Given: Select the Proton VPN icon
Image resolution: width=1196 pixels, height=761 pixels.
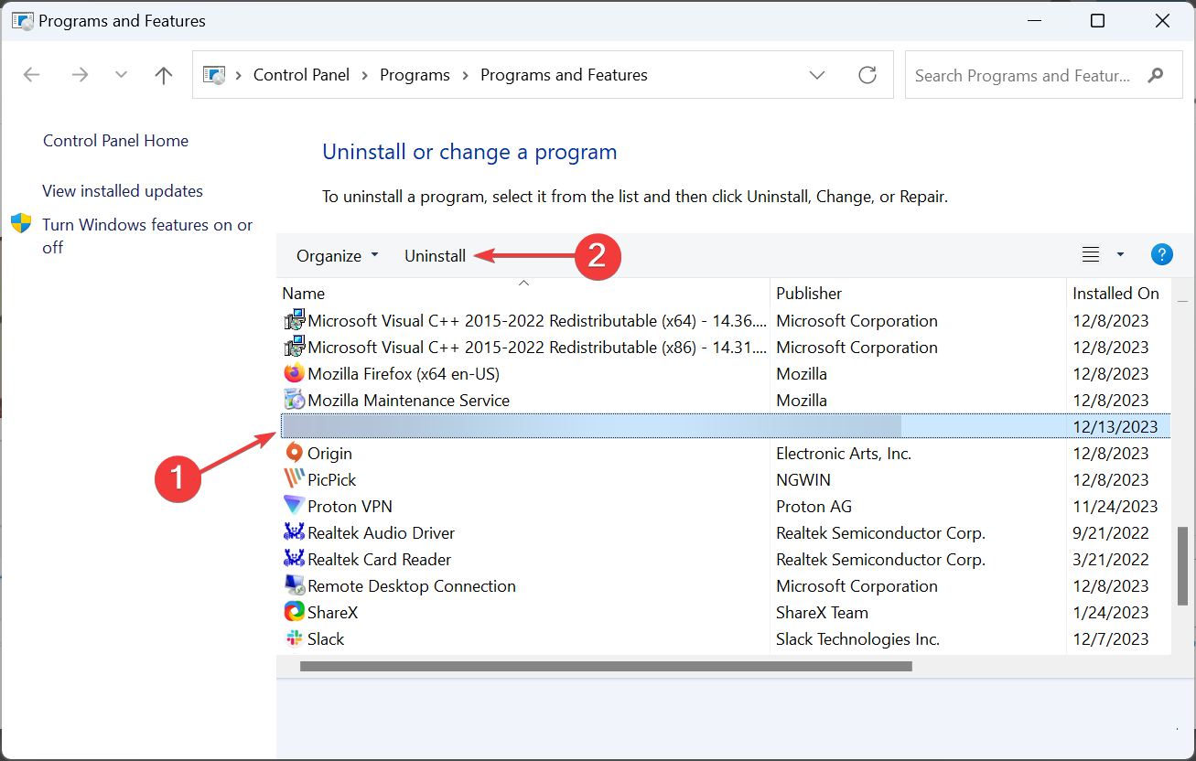Looking at the screenshot, I should pos(294,506).
